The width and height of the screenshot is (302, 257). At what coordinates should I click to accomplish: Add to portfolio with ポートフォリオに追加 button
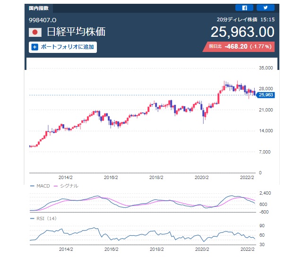(x=63, y=47)
